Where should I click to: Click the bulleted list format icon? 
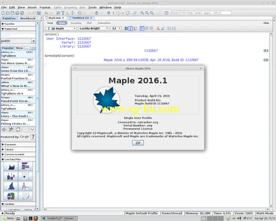point(169,29)
